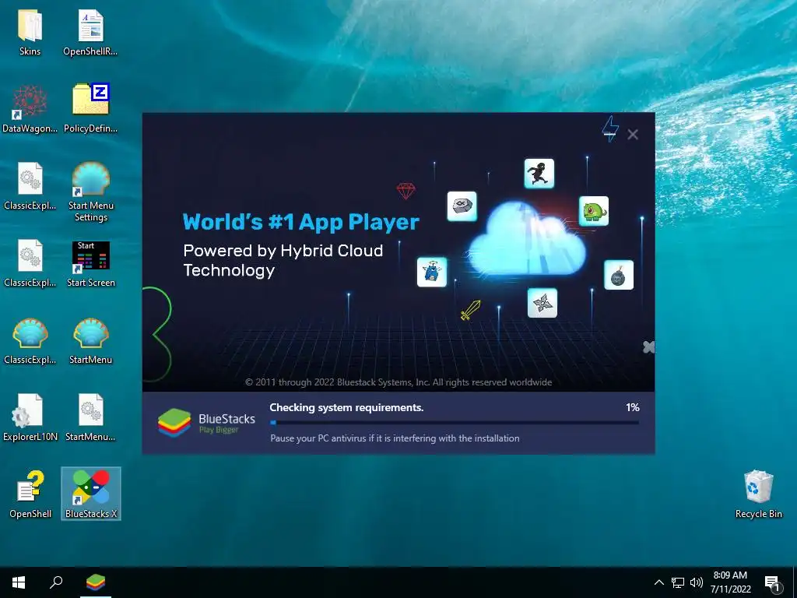The image size is (797, 598).
Task: Click the gray stone app tile
Action: pos(462,206)
